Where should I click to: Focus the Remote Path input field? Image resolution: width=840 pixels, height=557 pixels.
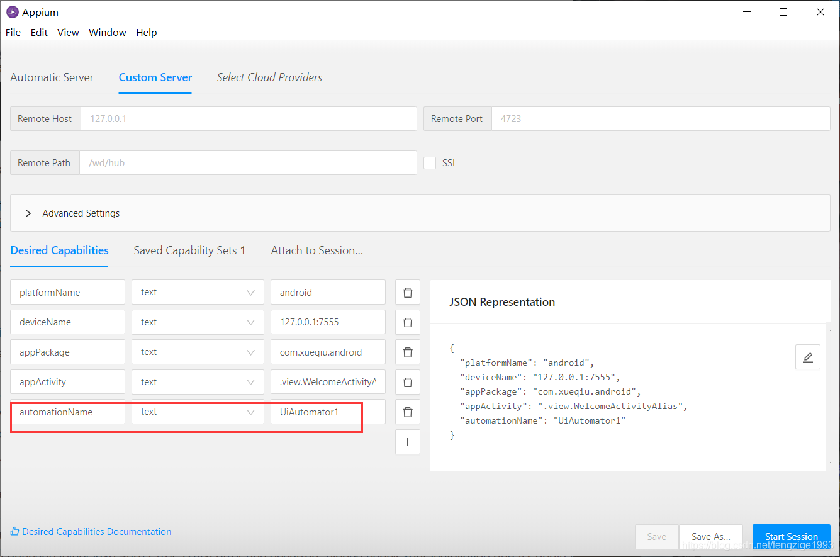[x=248, y=162]
